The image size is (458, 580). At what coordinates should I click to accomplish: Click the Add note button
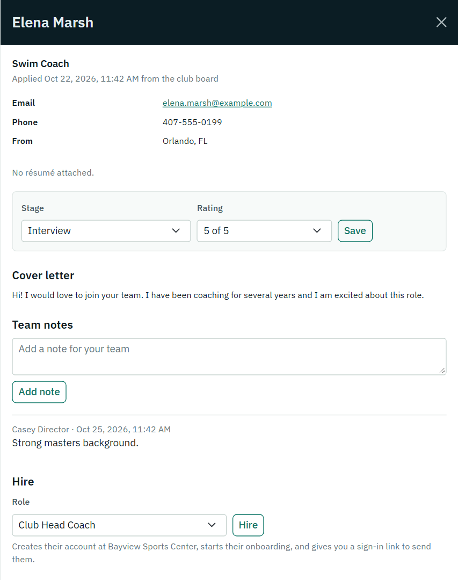pos(39,392)
